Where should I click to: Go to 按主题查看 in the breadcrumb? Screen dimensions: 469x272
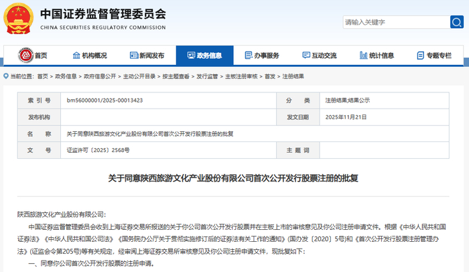coord(176,76)
